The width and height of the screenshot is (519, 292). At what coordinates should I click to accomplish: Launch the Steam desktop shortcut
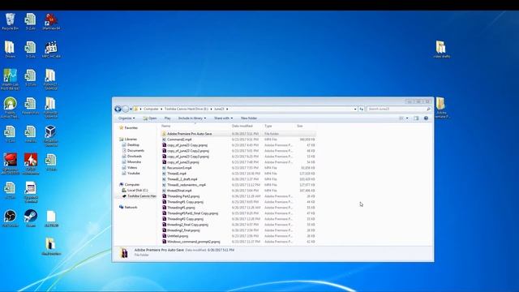(x=31, y=218)
